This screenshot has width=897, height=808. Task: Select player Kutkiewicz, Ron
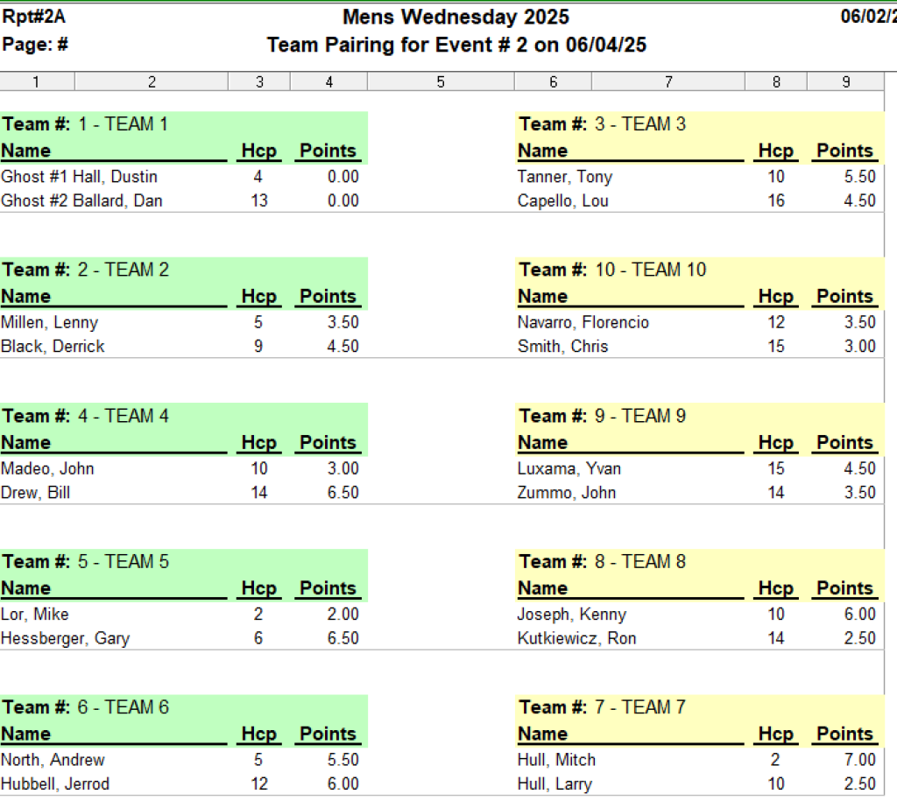(x=576, y=638)
